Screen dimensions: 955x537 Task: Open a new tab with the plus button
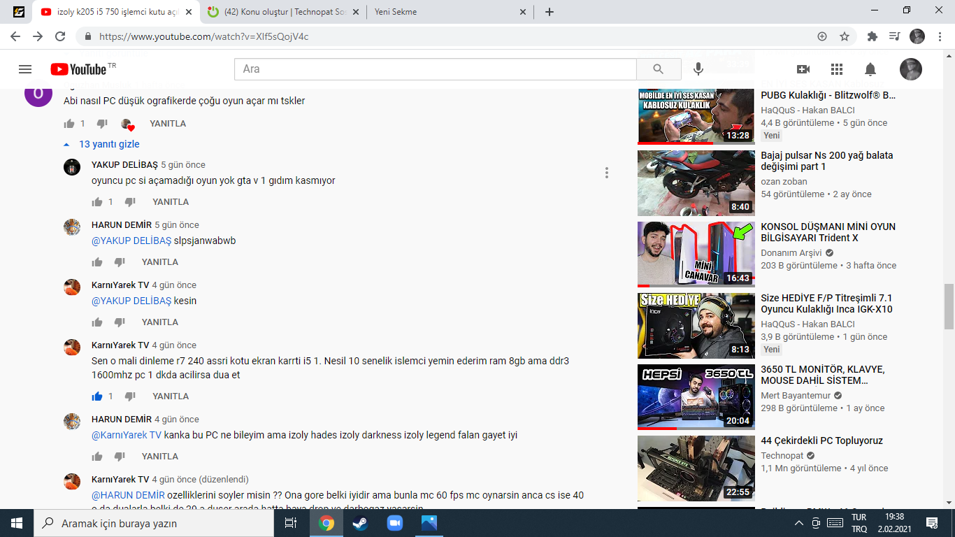(550, 12)
